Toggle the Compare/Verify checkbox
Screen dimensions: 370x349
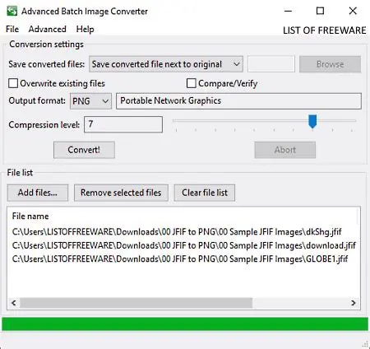(191, 83)
